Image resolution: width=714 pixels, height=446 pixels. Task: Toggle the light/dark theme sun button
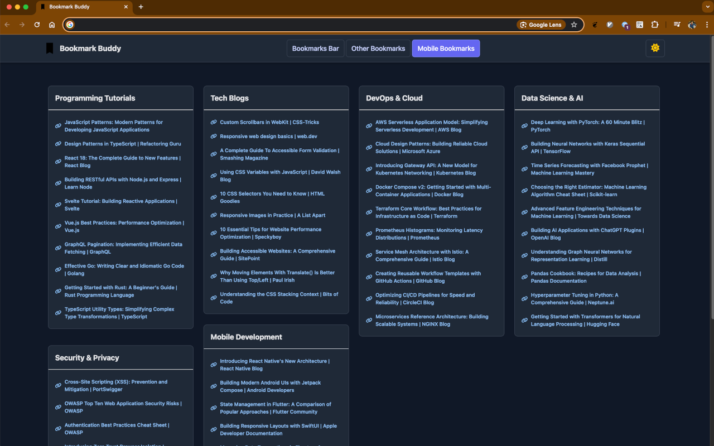655,49
